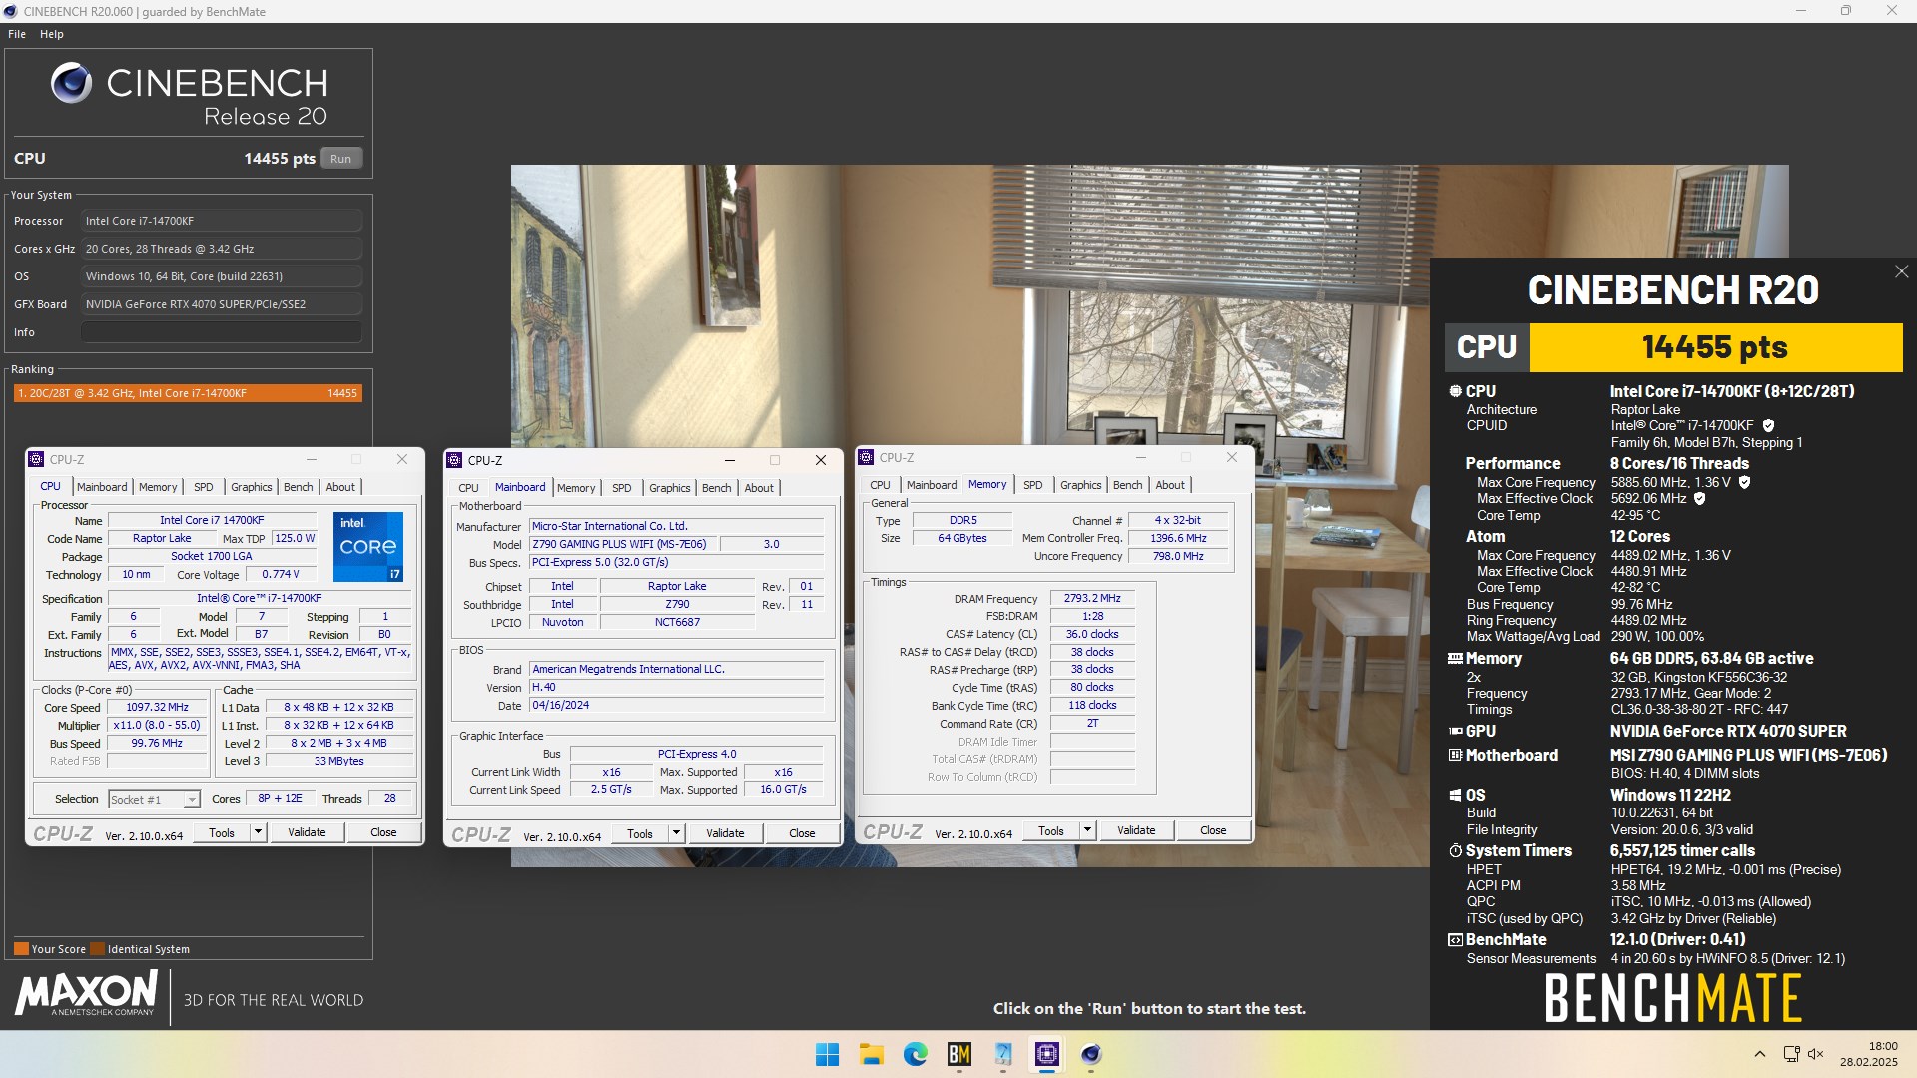Open SPD tab in left CPU-Z window
The height and width of the screenshot is (1078, 1917).
(x=204, y=487)
